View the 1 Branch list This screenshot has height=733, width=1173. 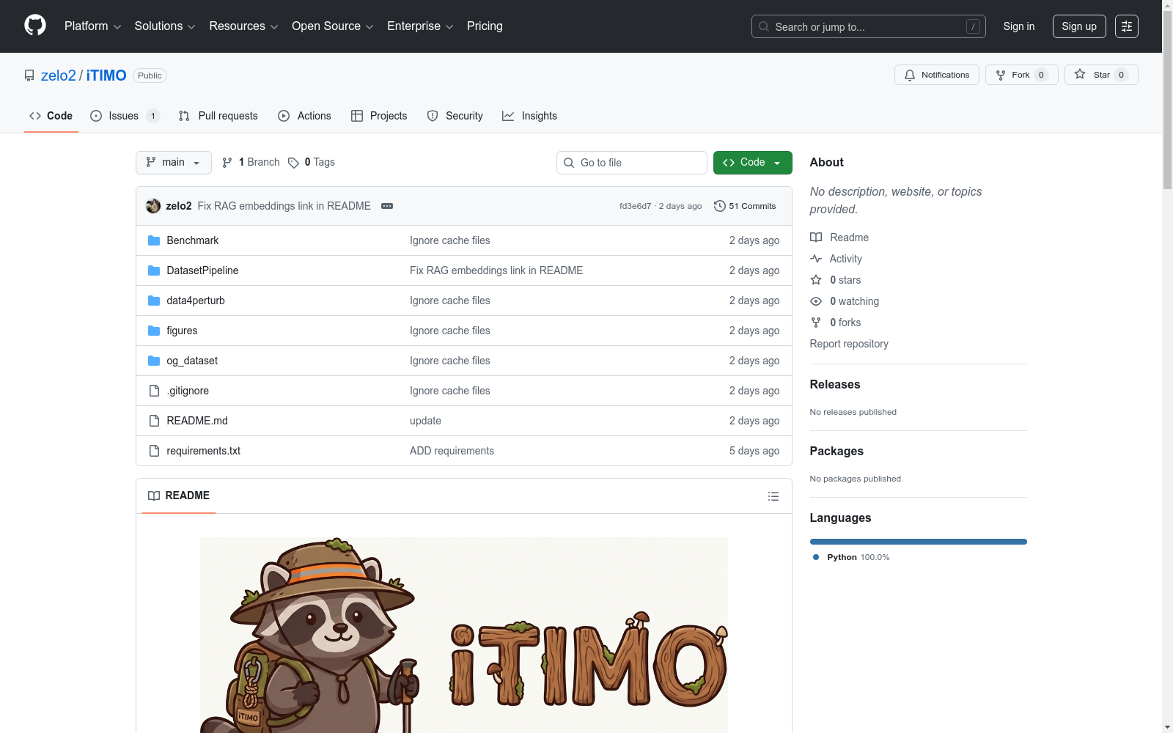click(251, 162)
